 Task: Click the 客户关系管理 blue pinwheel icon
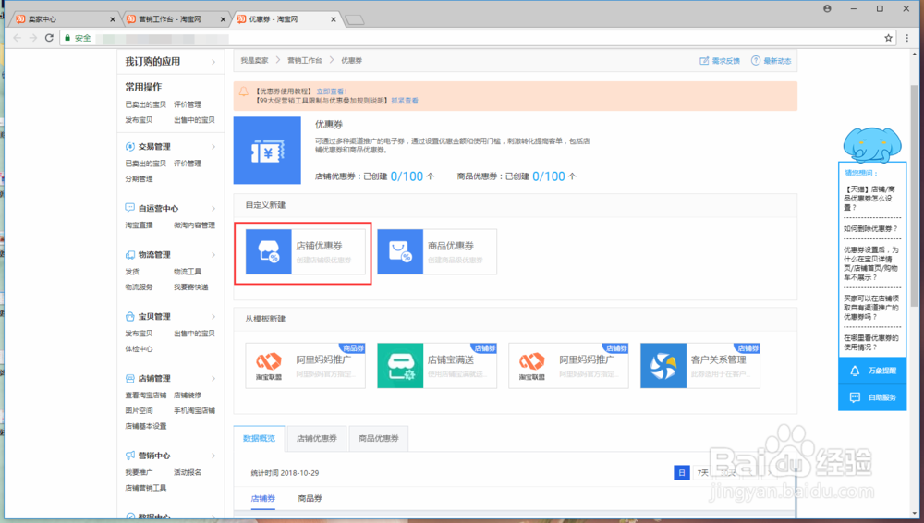coord(663,366)
